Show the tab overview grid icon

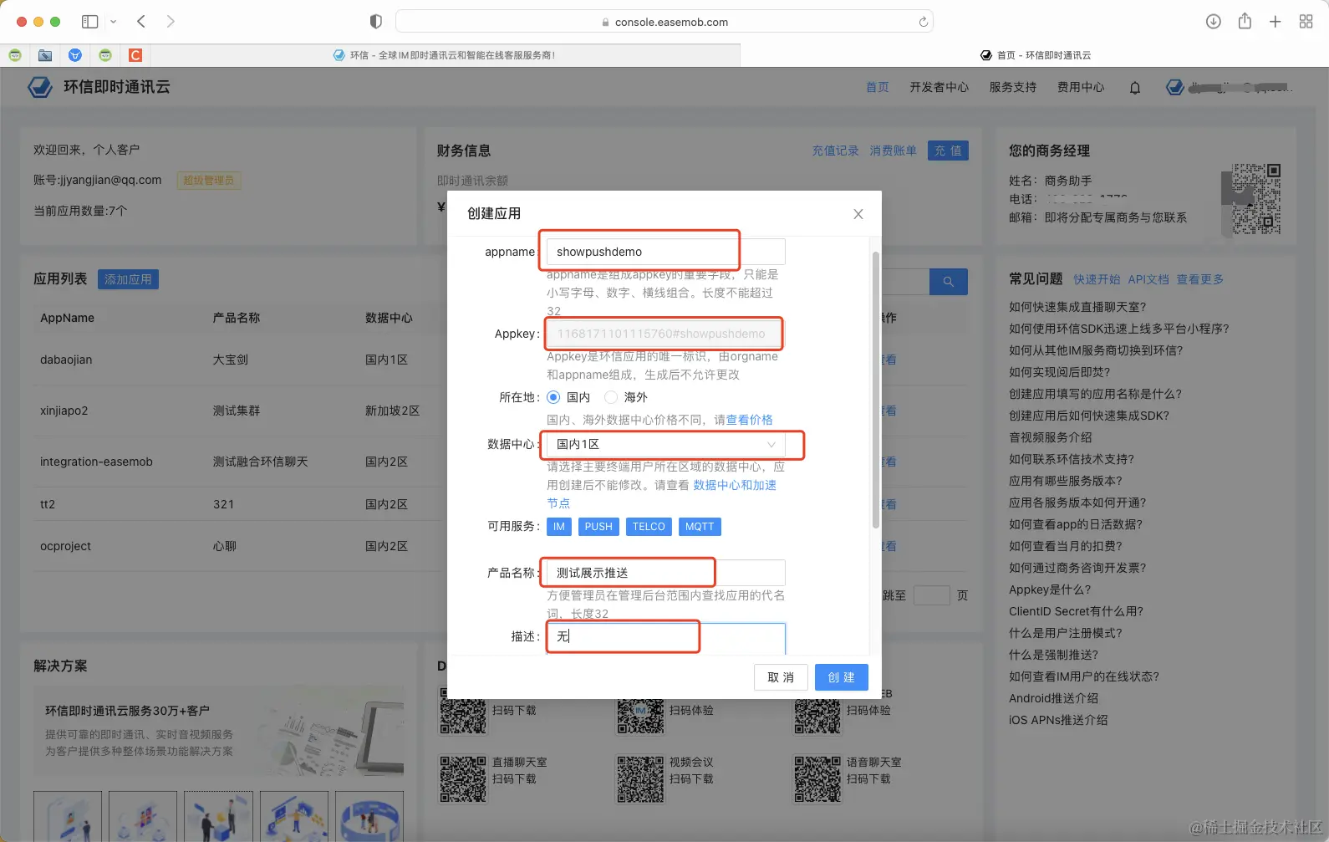(1306, 22)
